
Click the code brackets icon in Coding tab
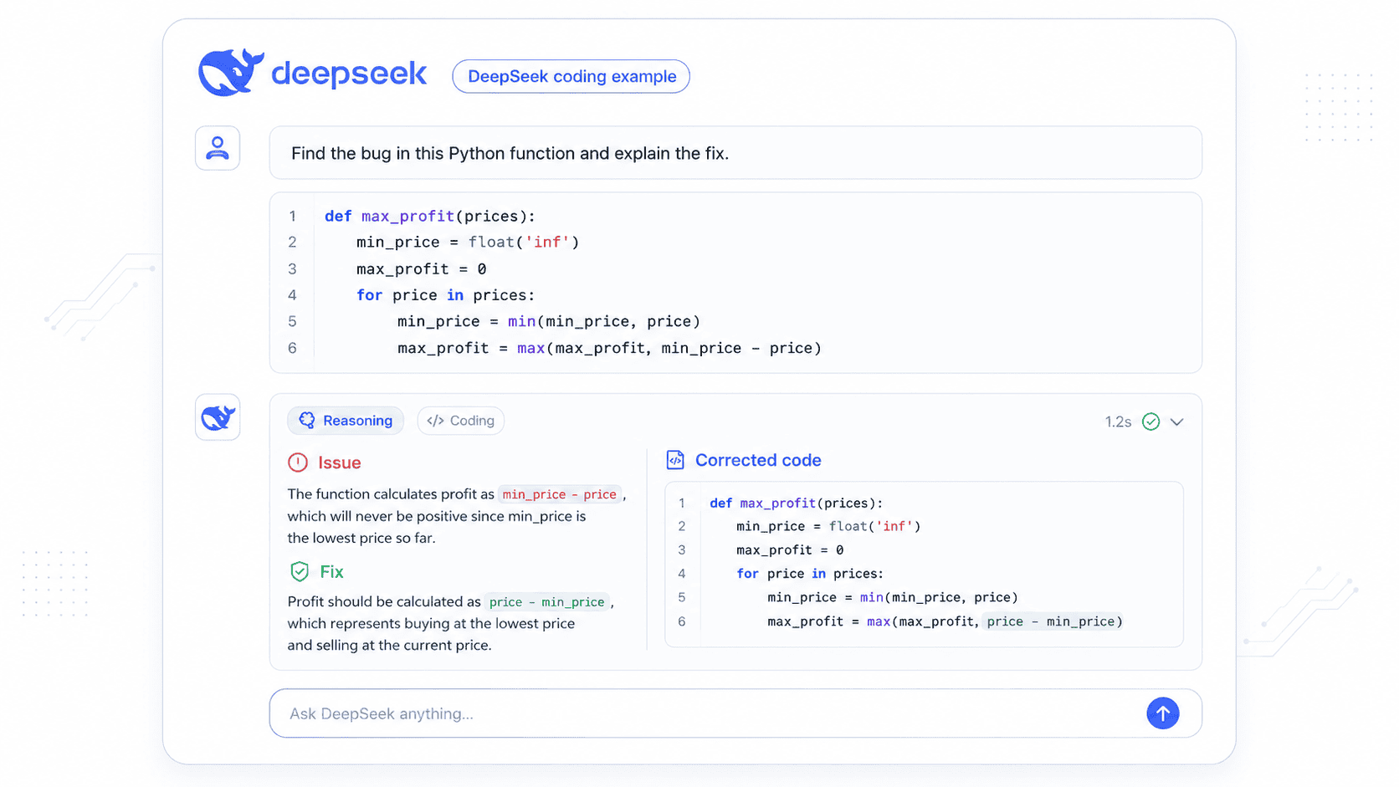[x=435, y=421]
